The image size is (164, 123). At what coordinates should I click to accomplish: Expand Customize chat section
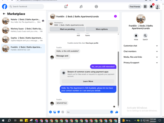click(141, 46)
